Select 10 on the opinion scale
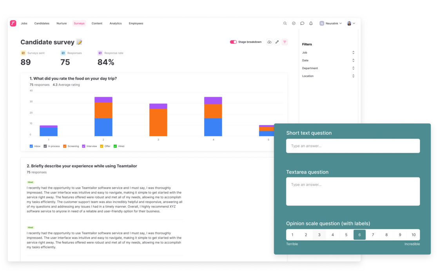 coord(414,235)
